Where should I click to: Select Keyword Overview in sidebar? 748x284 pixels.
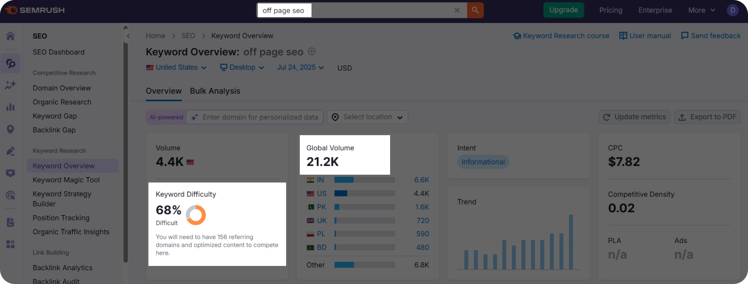point(73,166)
